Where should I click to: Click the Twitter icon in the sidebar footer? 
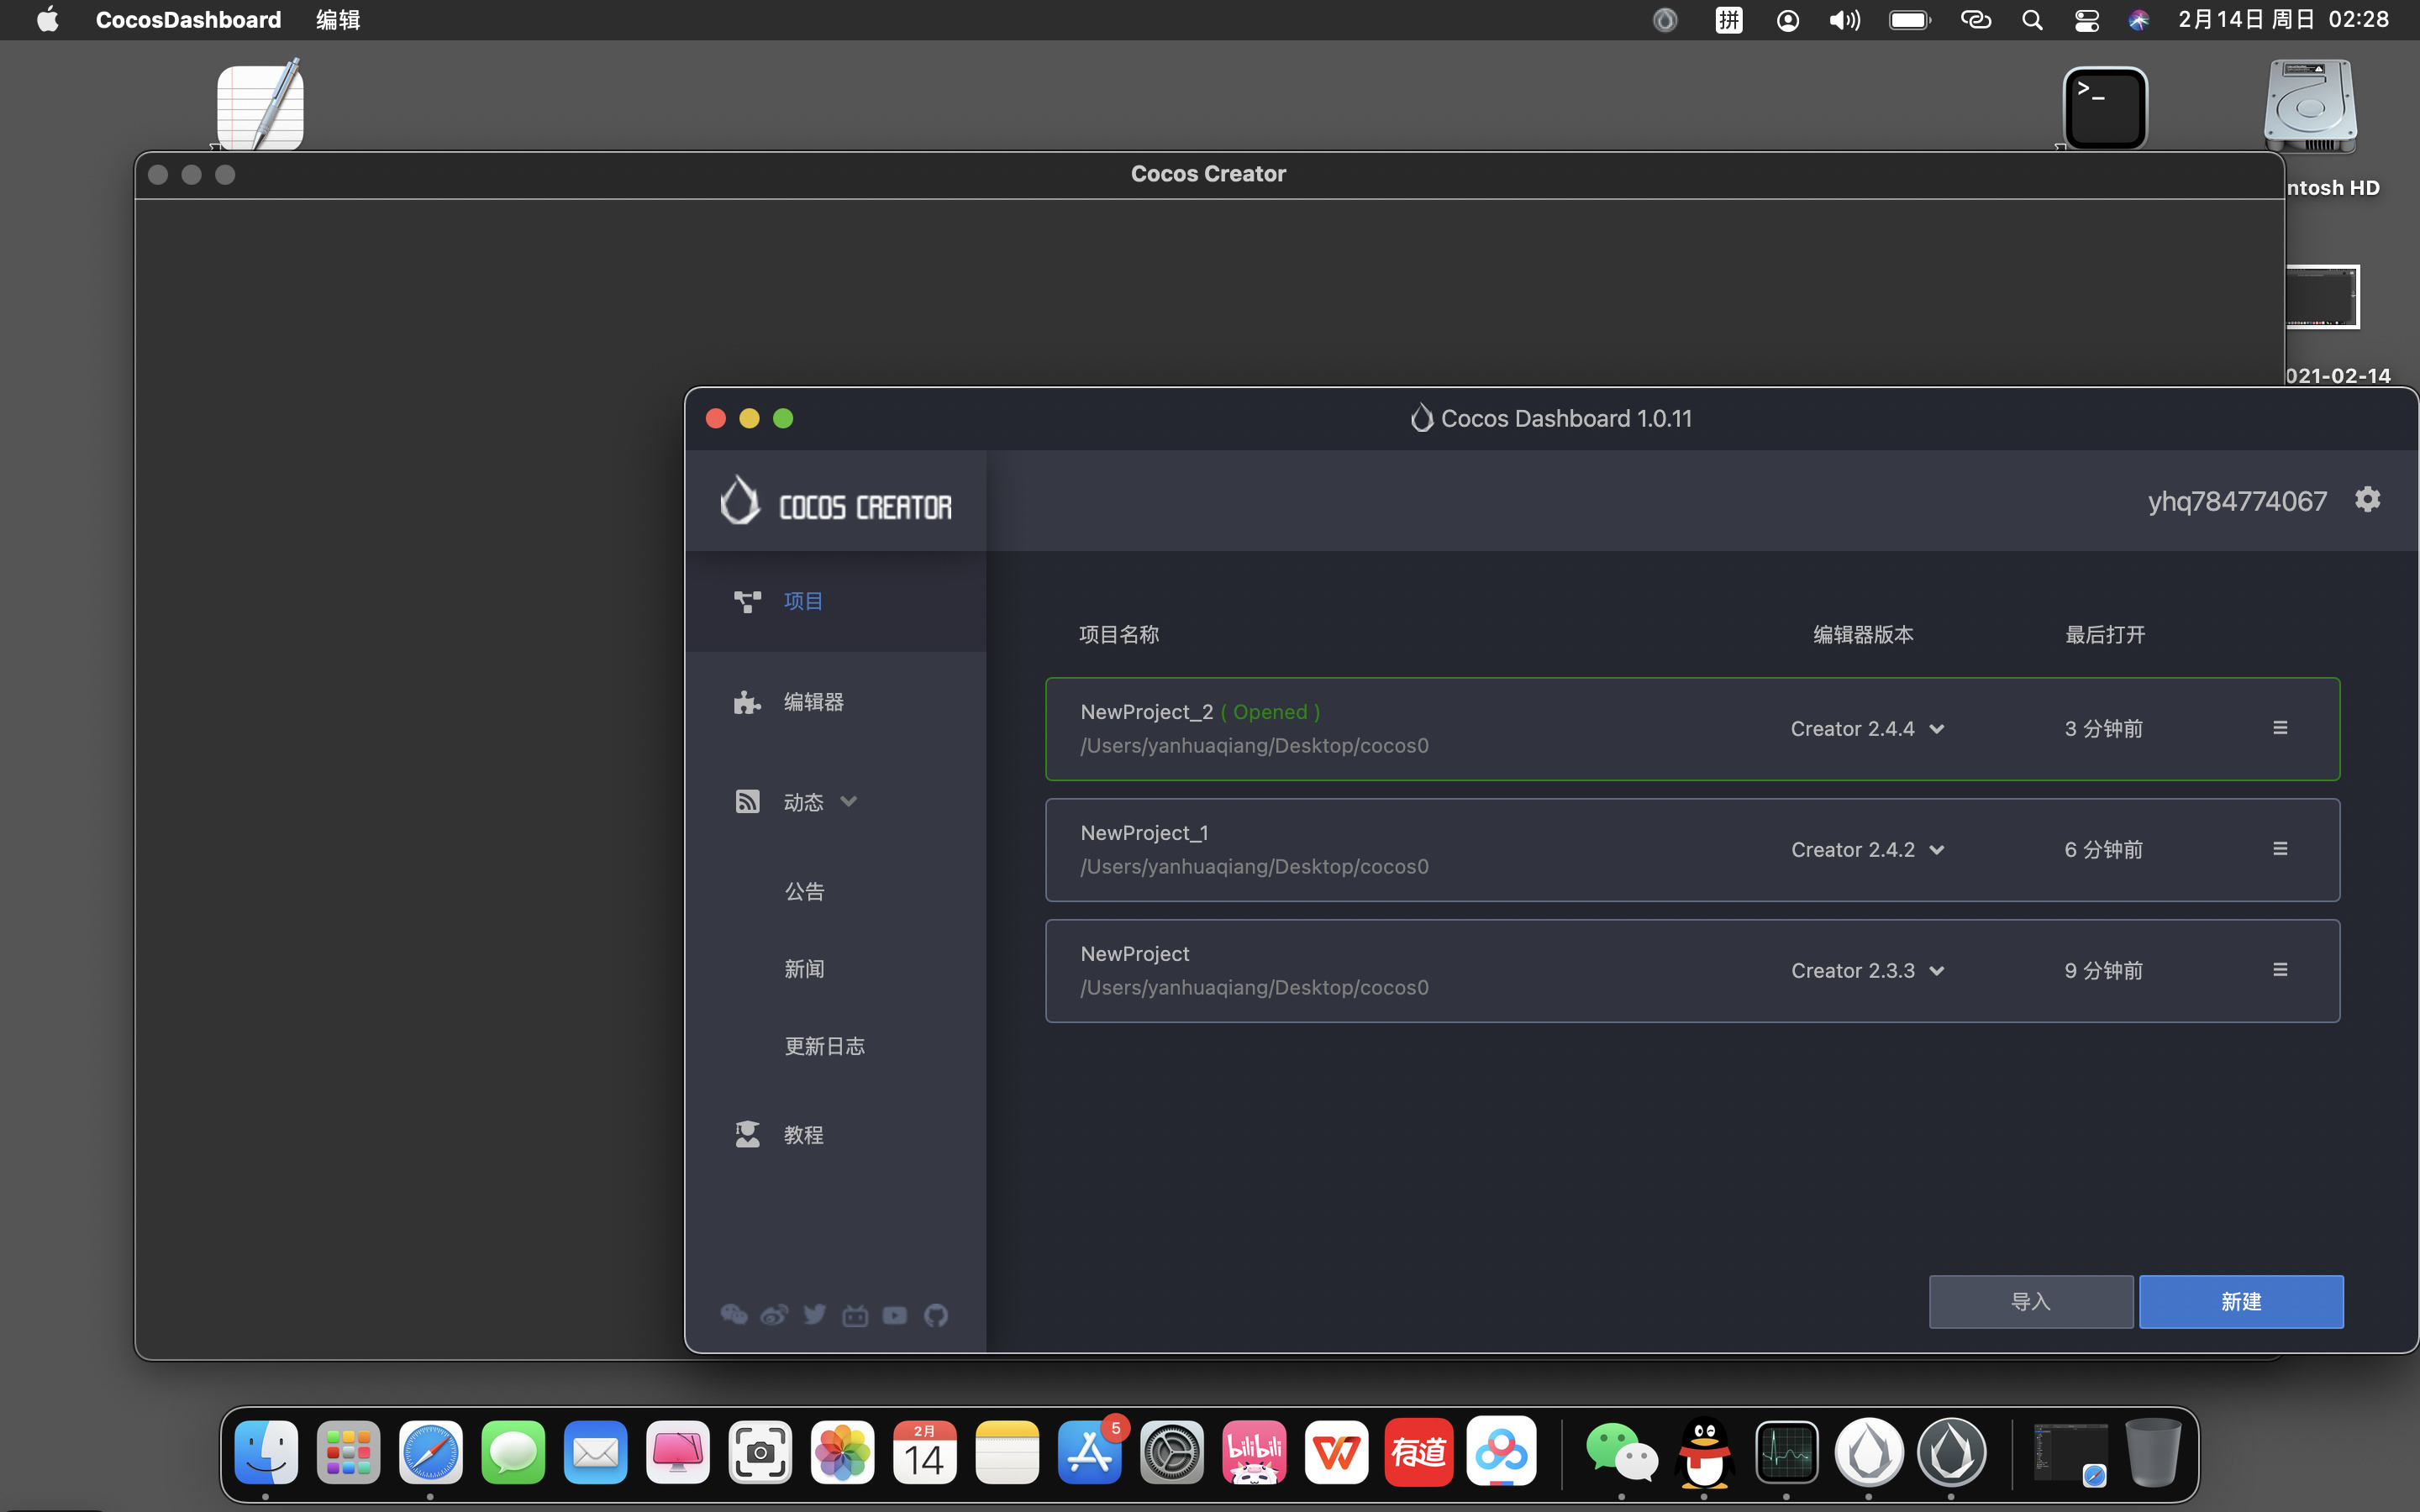(x=815, y=1314)
